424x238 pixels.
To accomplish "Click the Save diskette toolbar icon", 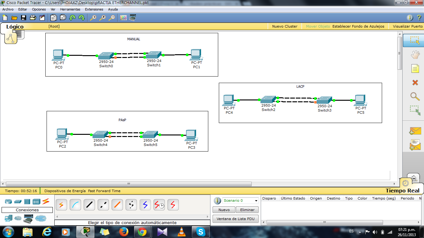I will tap(23, 18).
